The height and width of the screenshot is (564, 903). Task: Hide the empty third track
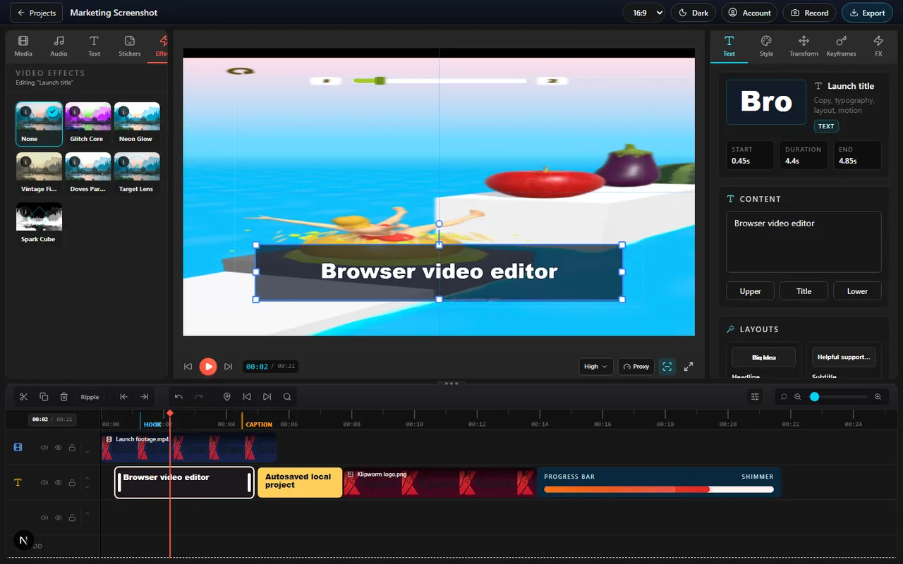pyautogui.click(x=59, y=517)
